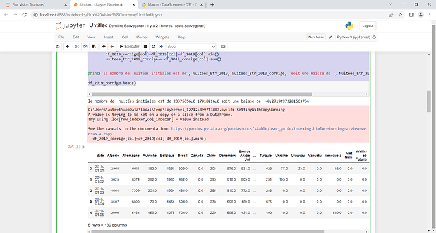The image size is (436, 233).
Task: Click the Exécuter run button
Action: 130,47
